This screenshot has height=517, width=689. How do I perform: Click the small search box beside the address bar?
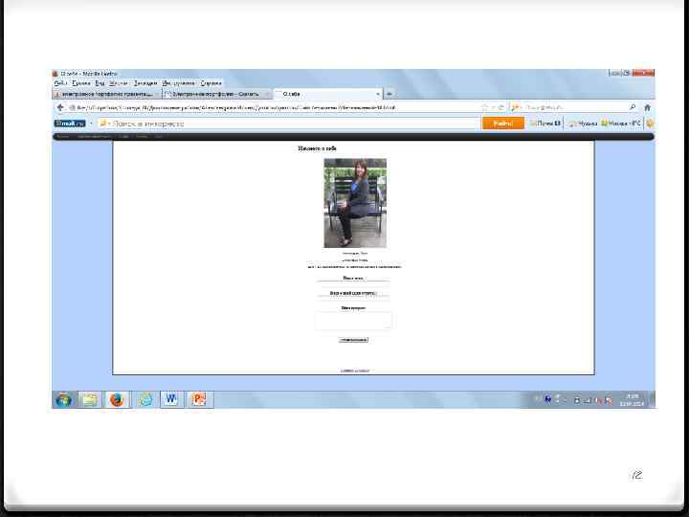(x=575, y=107)
